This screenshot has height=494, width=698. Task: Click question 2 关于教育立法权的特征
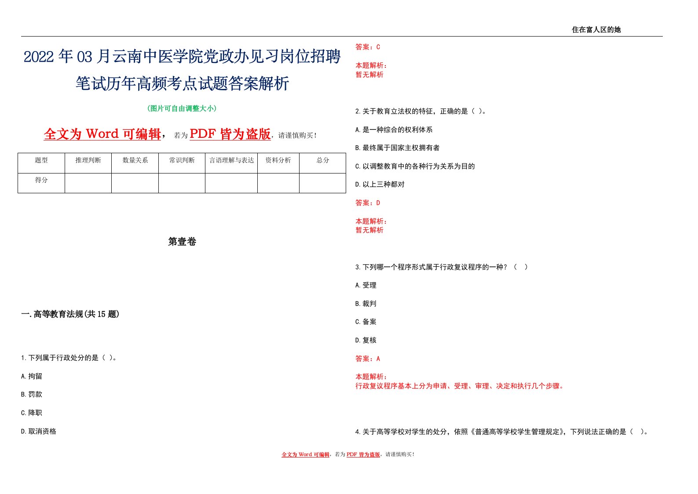421,111
